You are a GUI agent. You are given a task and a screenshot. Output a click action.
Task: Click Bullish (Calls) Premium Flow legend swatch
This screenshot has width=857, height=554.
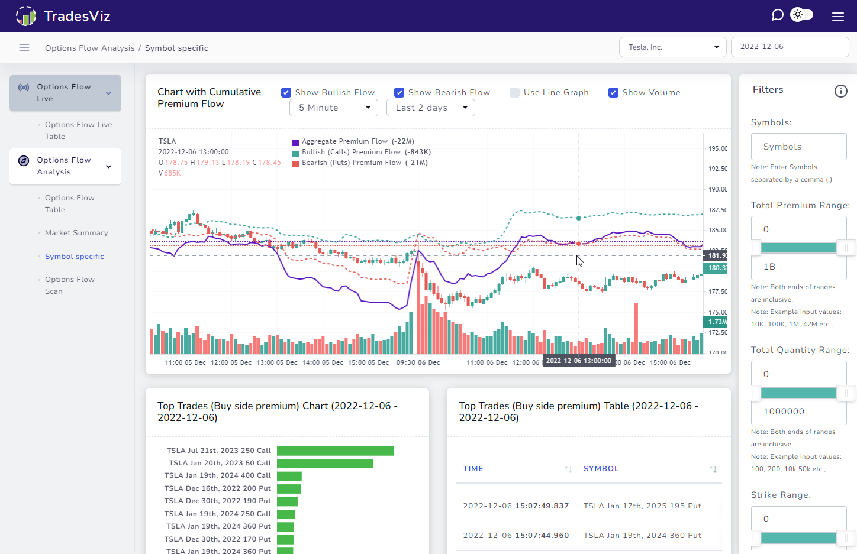click(x=296, y=153)
